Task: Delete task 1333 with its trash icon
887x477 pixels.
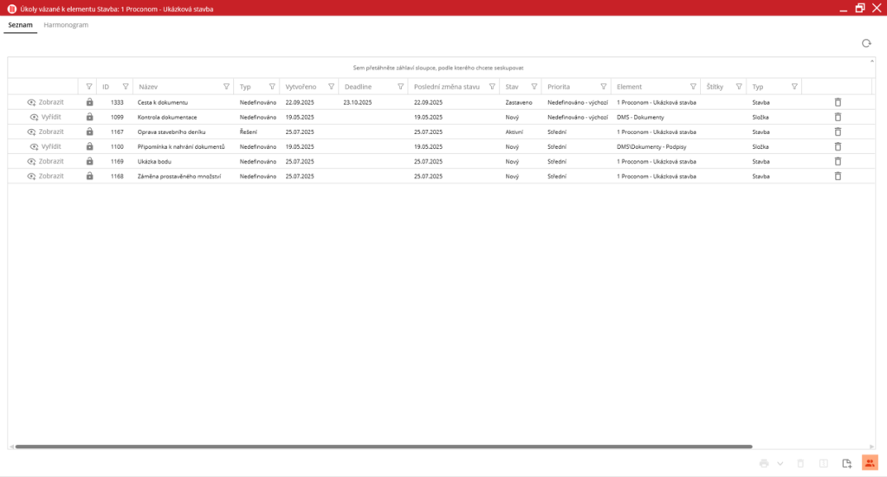Action: 837,102
